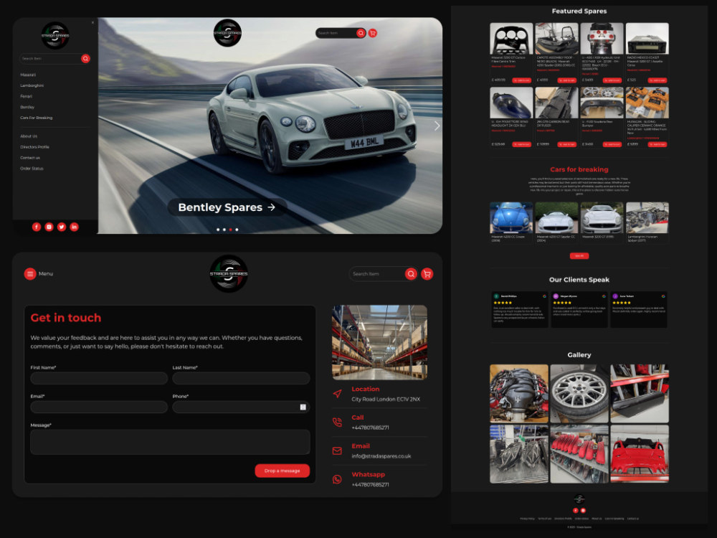Click the contact page search magnifier icon
The height and width of the screenshot is (538, 717).
click(411, 274)
